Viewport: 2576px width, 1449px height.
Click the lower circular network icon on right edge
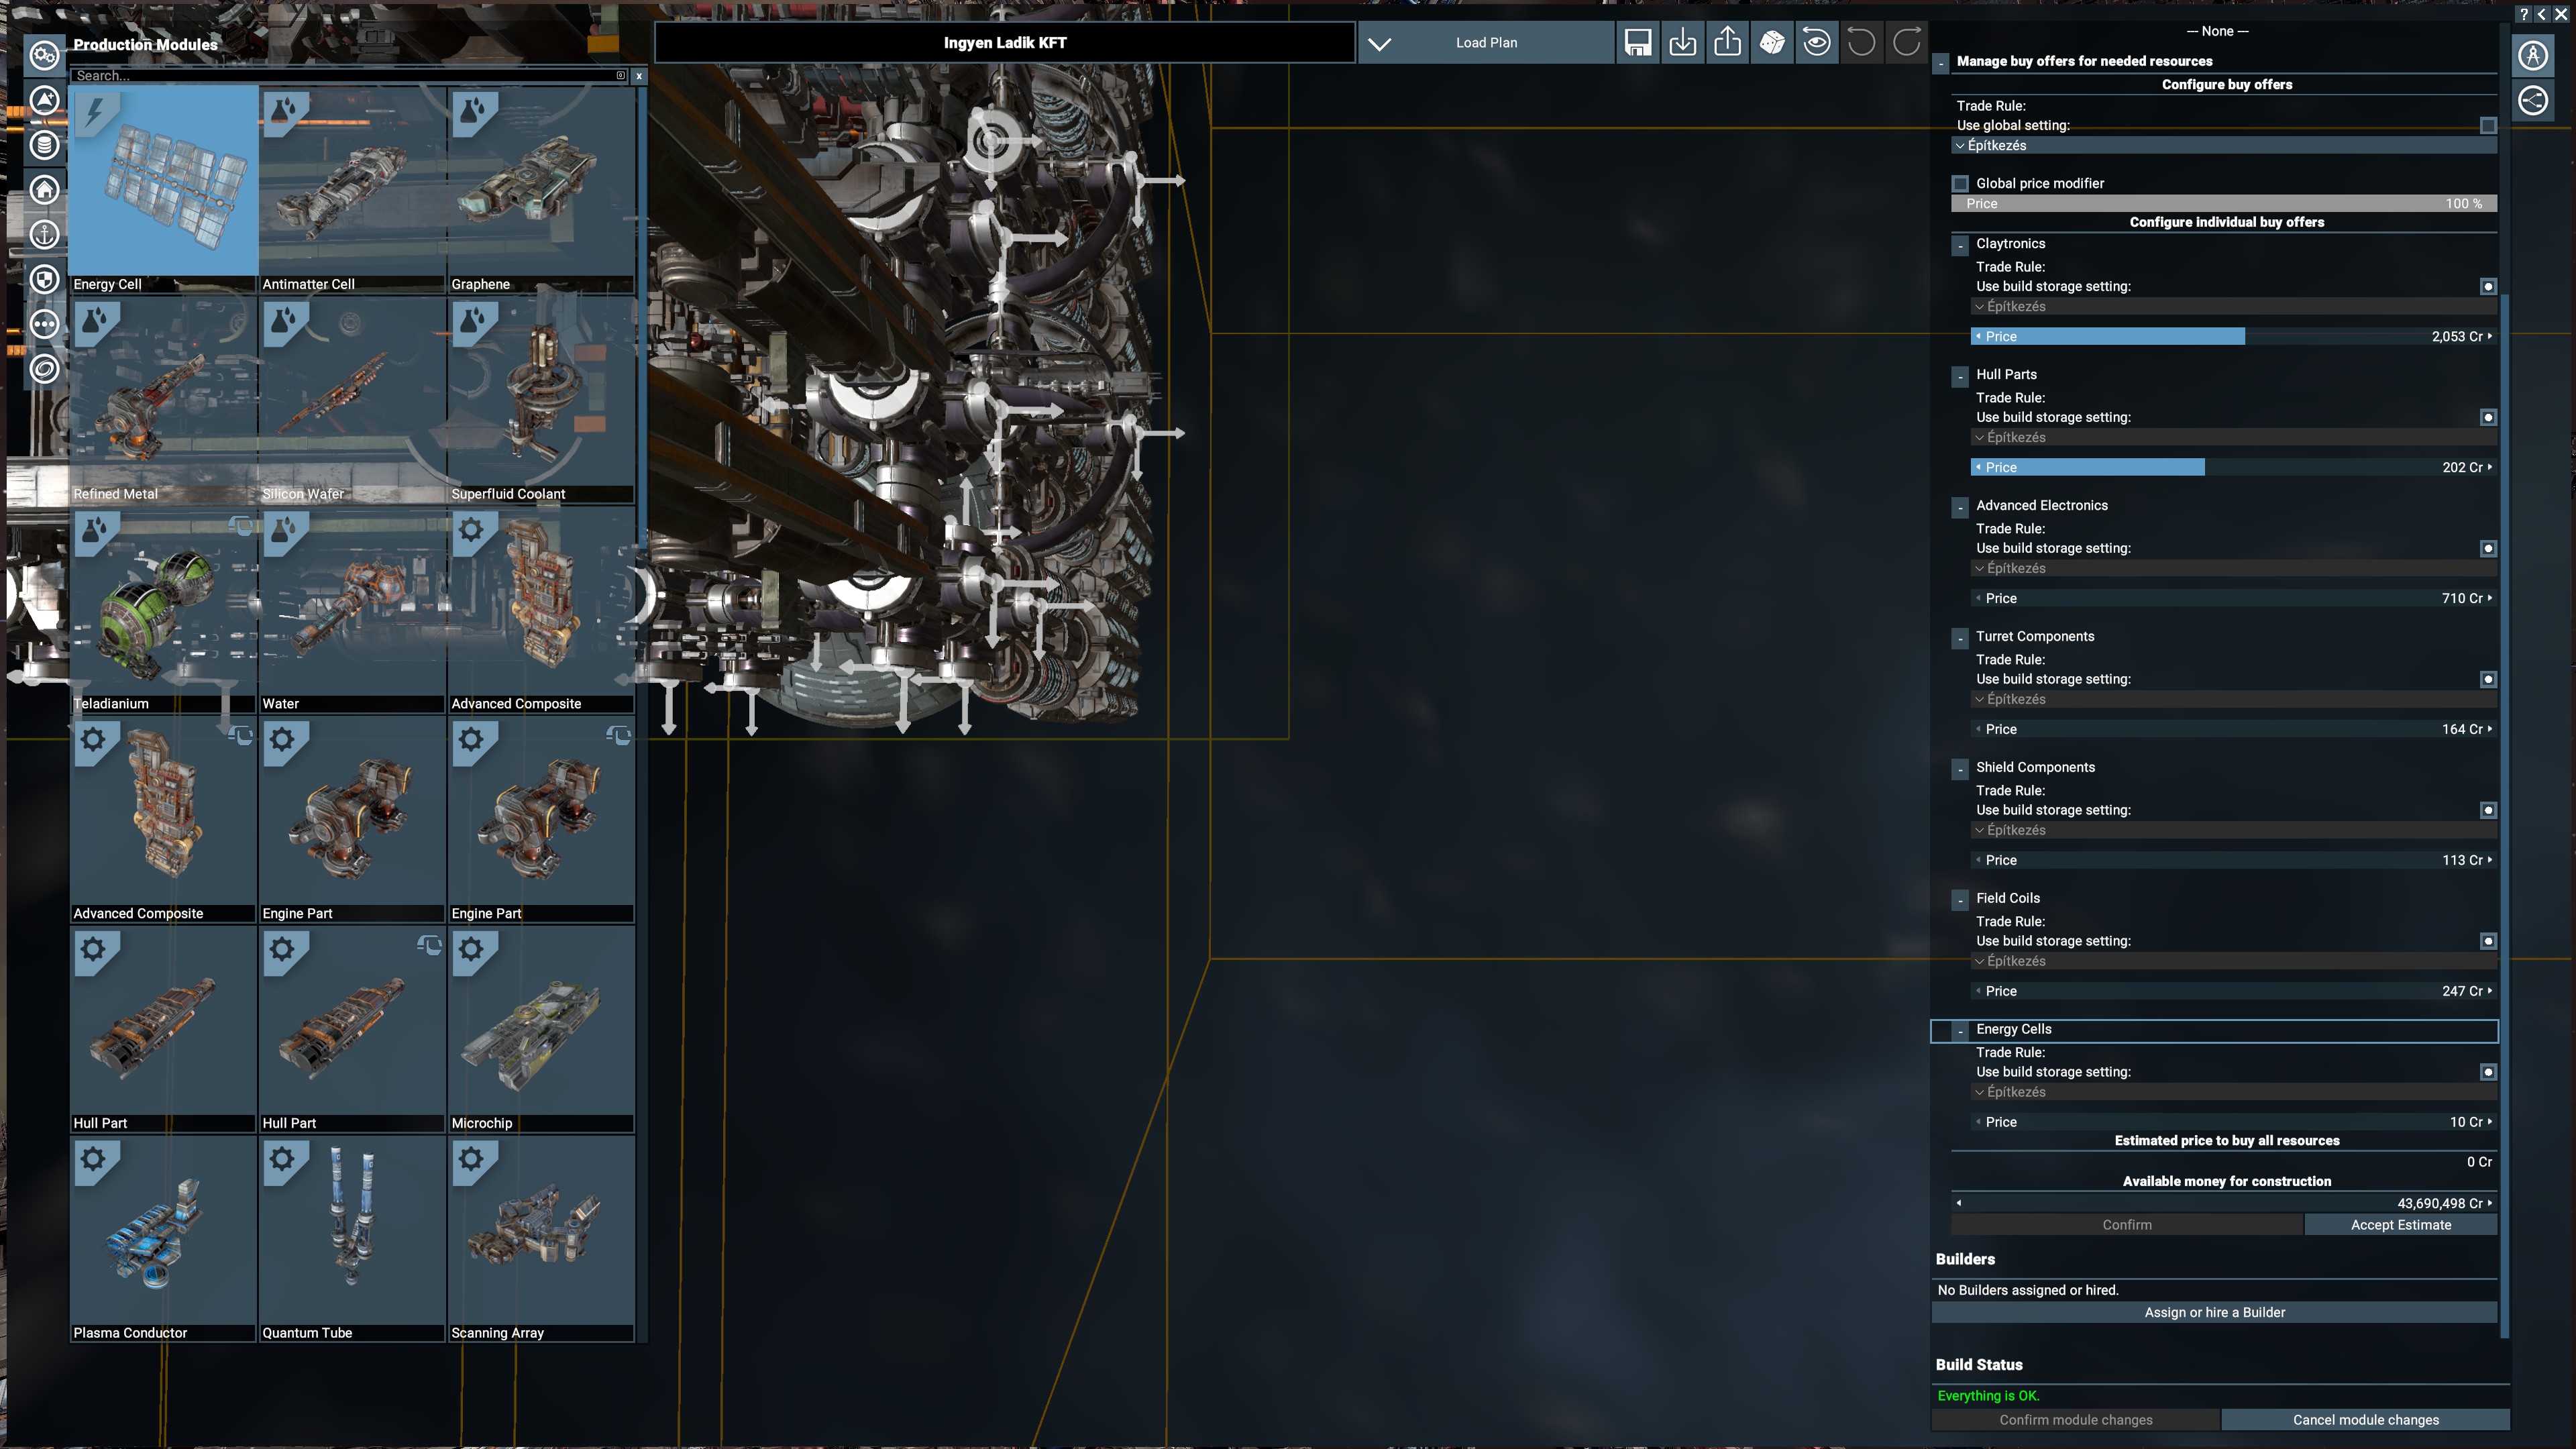(x=2533, y=100)
